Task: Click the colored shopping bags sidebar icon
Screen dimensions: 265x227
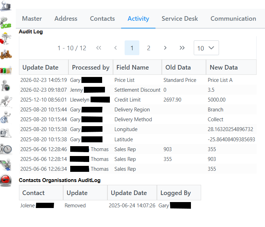Action: [6, 70]
